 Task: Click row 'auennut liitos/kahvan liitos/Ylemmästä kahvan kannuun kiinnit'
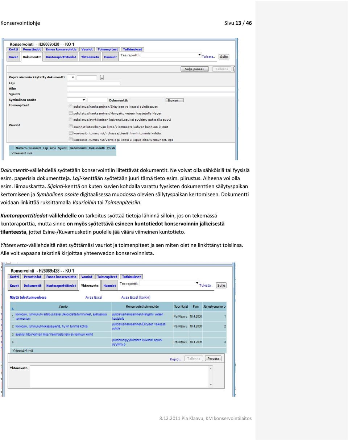pos(118,334)
